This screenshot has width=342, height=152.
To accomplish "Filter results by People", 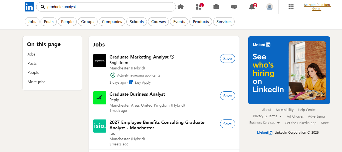I will [x=67, y=22].
